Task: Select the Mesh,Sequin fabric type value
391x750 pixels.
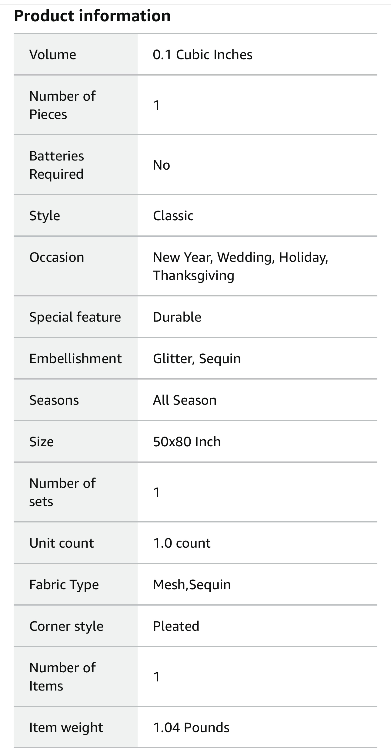Action: coord(192,585)
